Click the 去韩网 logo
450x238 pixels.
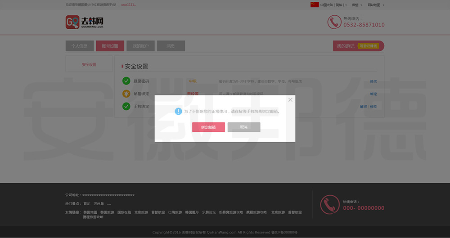pos(85,22)
